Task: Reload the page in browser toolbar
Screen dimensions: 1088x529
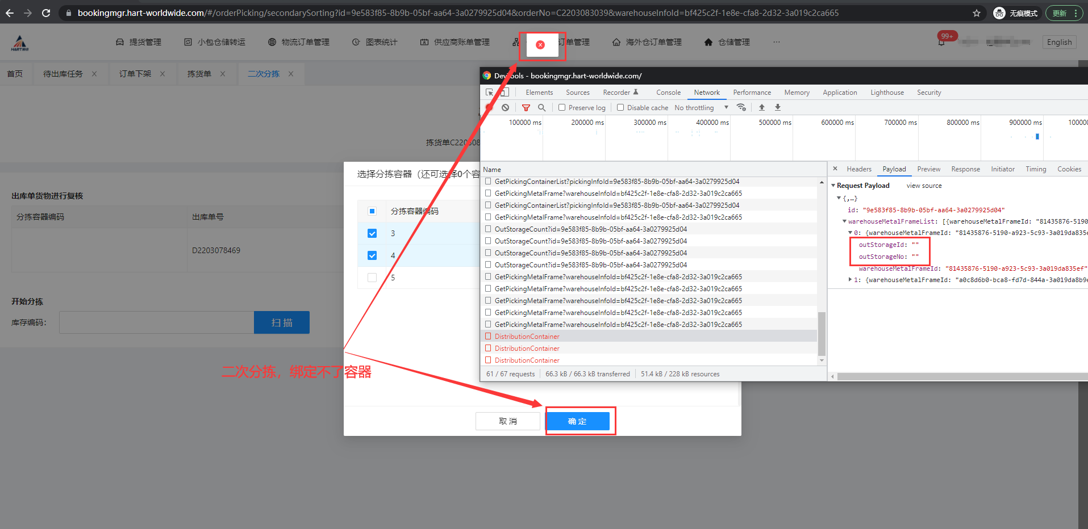Action: (46, 13)
